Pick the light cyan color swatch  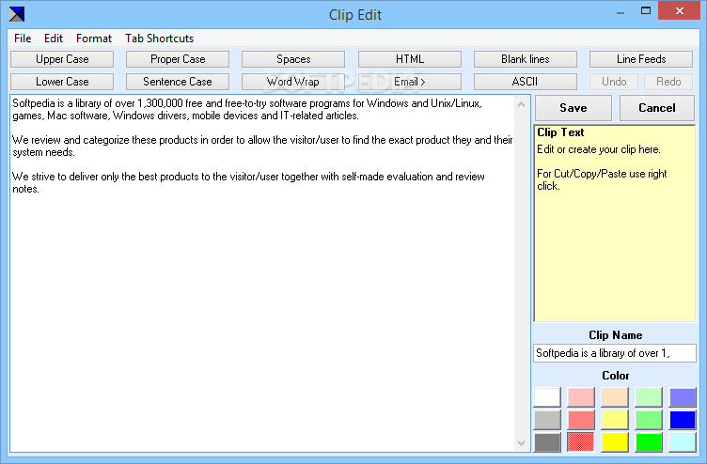click(x=683, y=442)
